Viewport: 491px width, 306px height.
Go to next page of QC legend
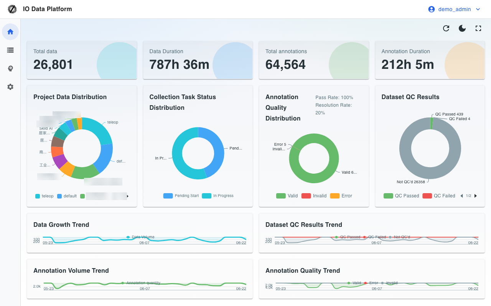click(476, 196)
